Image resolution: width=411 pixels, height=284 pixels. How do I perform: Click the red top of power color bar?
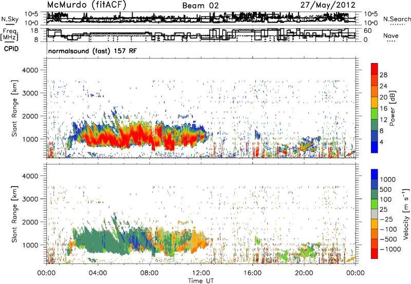[375, 69]
